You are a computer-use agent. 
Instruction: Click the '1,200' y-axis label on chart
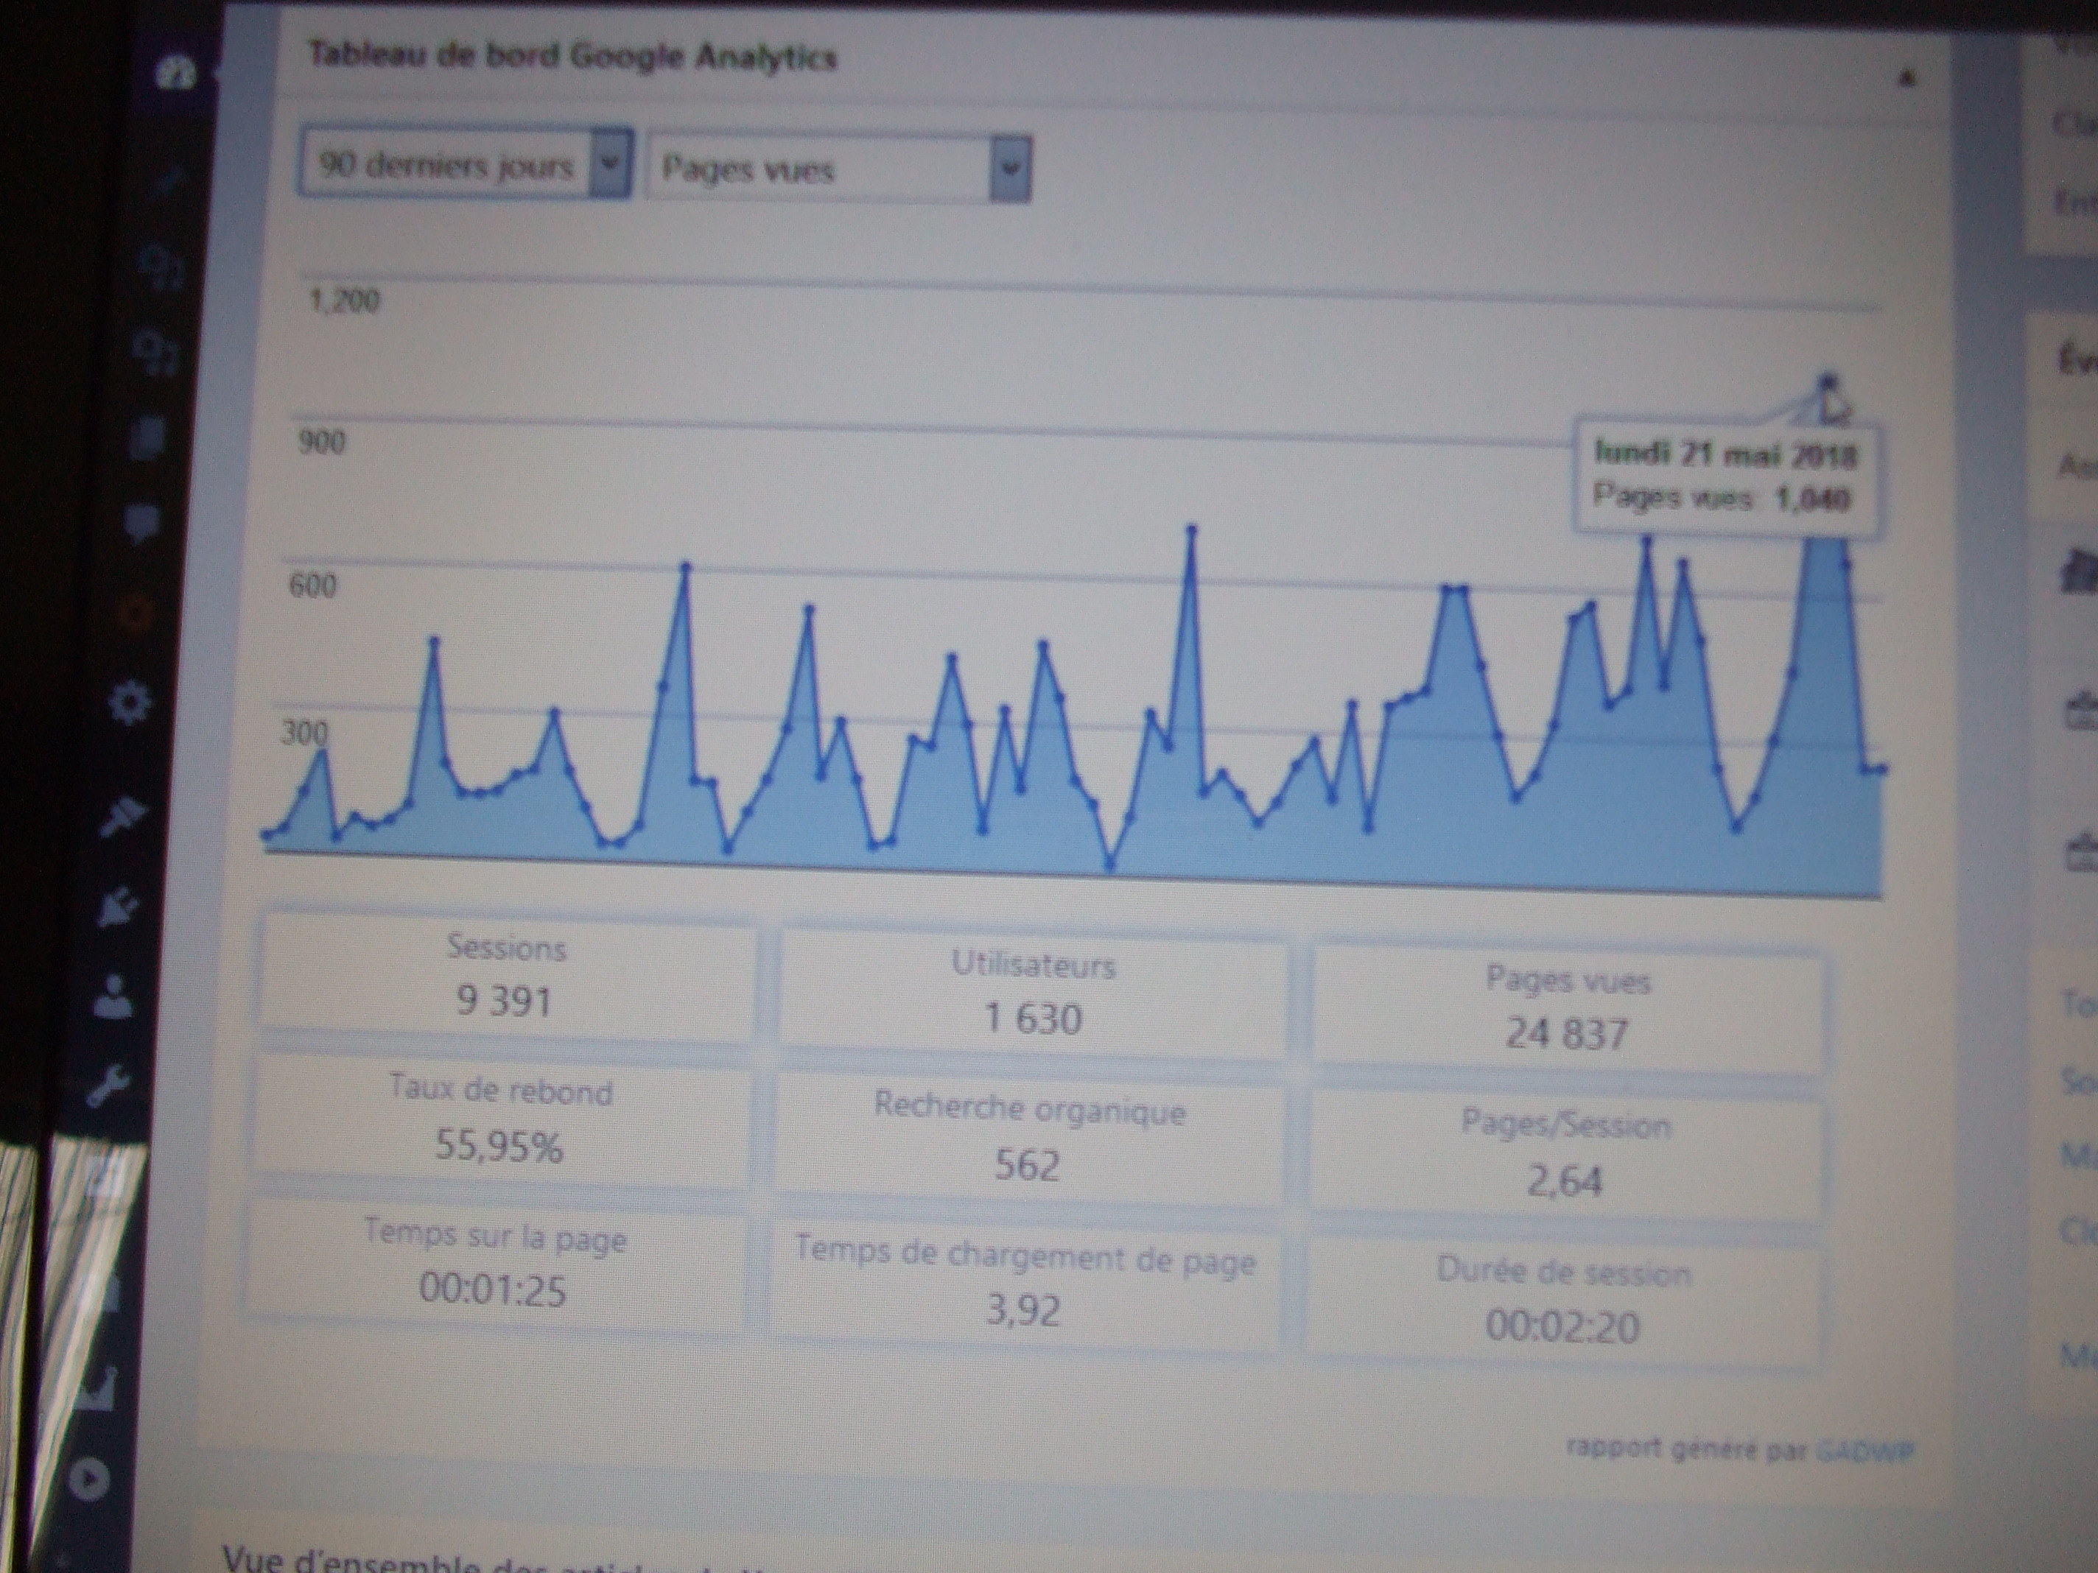pos(344,301)
